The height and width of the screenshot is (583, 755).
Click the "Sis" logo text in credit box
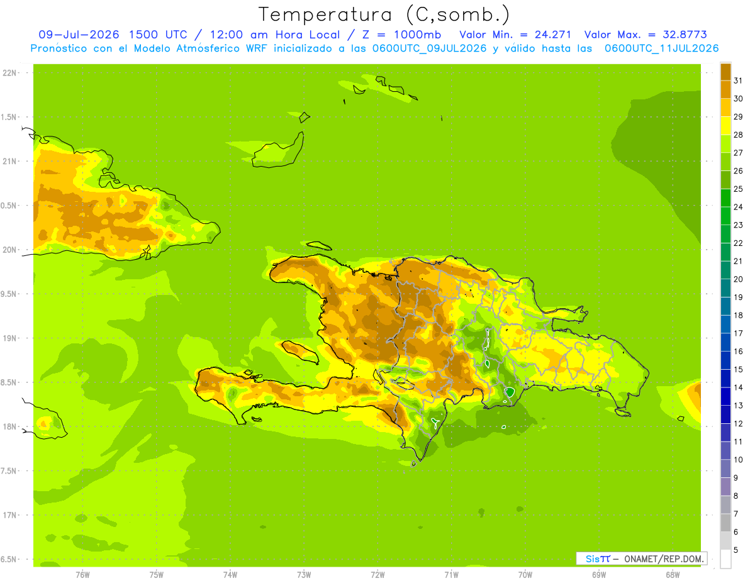[592, 558]
